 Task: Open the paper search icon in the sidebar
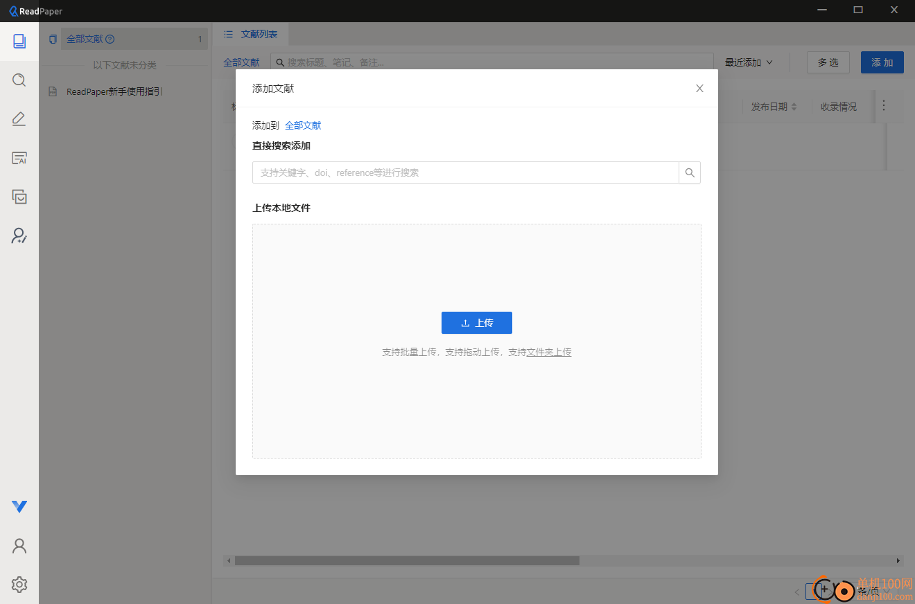(x=19, y=80)
